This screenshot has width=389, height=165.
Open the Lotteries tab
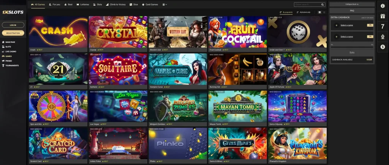pos(83,5)
